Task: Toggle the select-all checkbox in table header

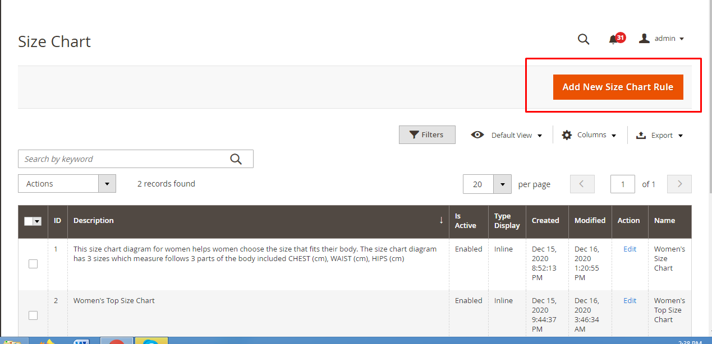Action: [x=29, y=221]
